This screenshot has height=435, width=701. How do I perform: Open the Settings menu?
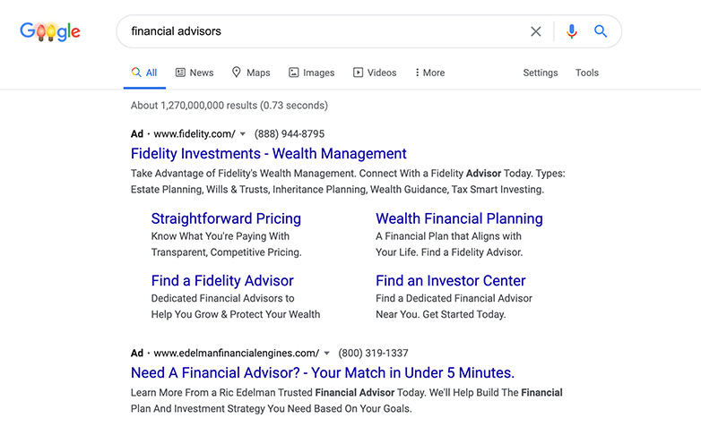pos(540,72)
